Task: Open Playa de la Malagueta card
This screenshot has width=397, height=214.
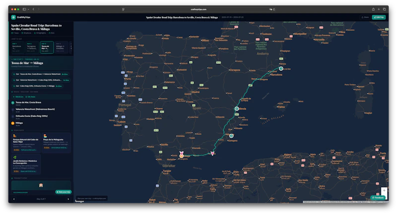Action: 56,143
